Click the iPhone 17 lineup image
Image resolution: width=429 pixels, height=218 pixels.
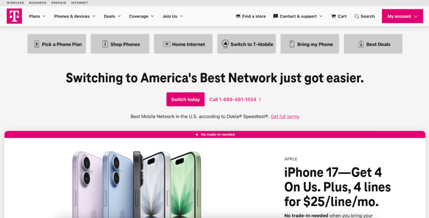click(137, 184)
